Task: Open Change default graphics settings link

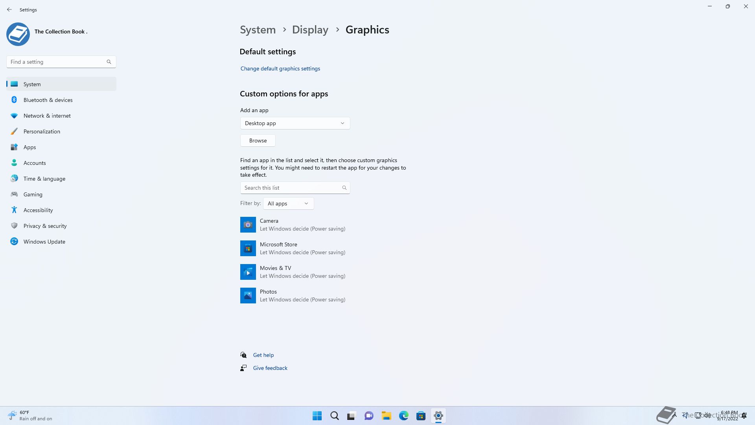Action: (x=280, y=68)
